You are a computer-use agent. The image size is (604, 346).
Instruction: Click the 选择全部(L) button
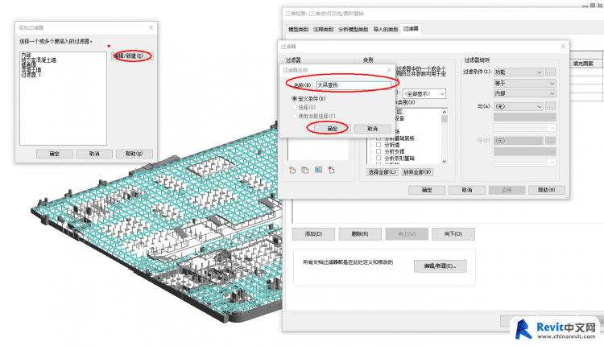pos(382,172)
